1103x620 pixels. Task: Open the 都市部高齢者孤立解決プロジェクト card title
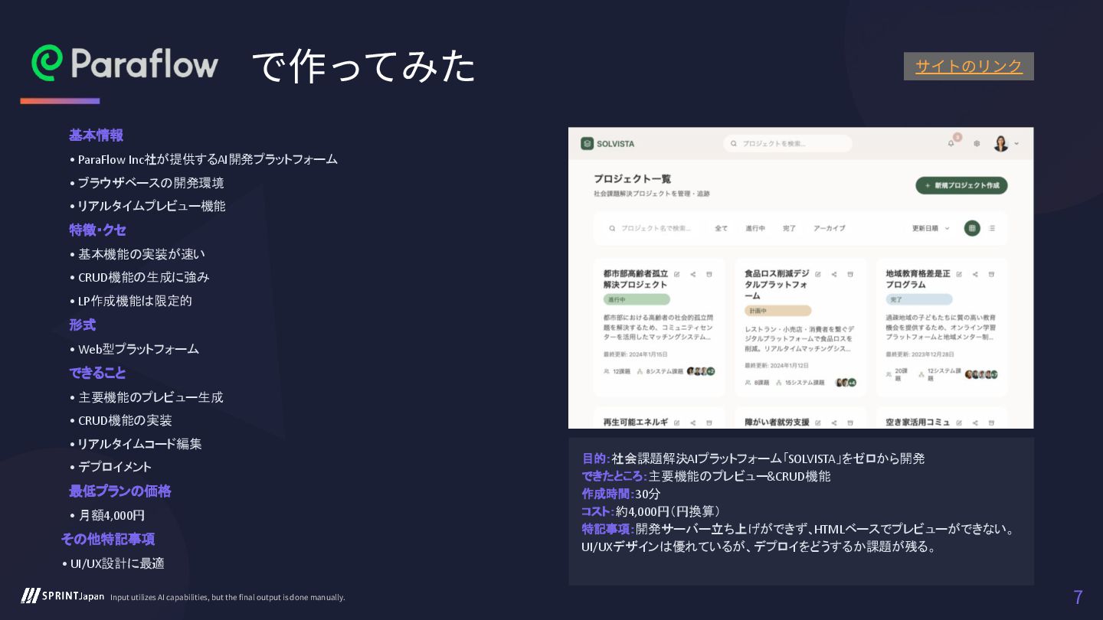[x=636, y=279]
